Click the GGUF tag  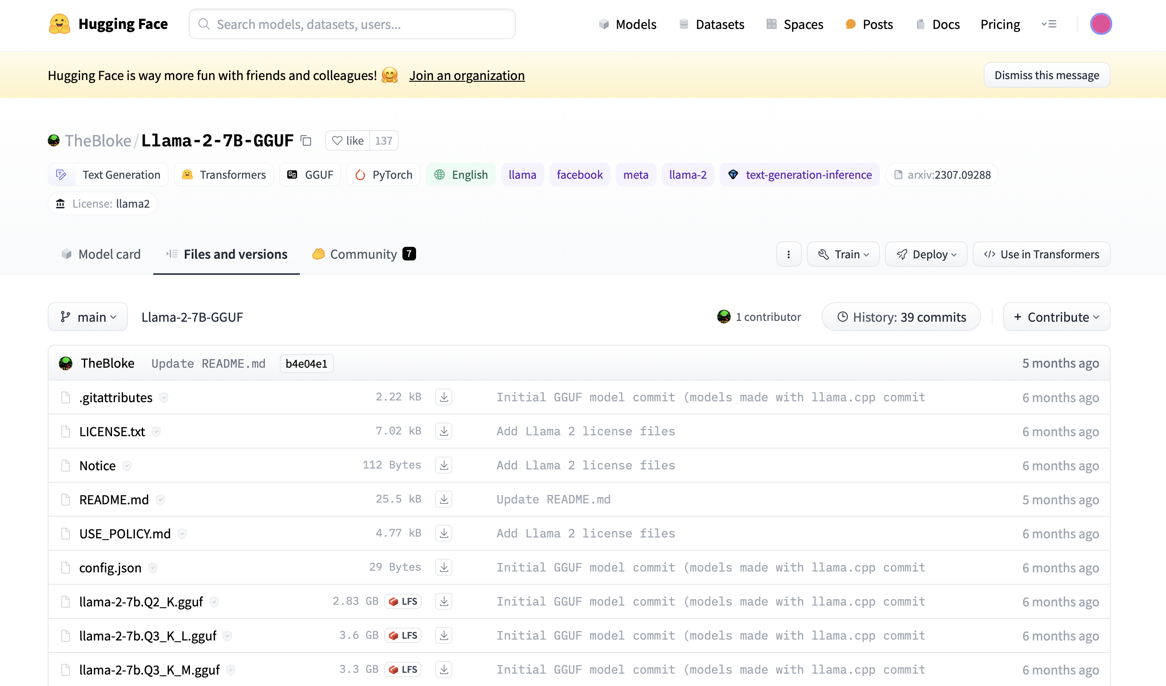pyautogui.click(x=310, y=175)
